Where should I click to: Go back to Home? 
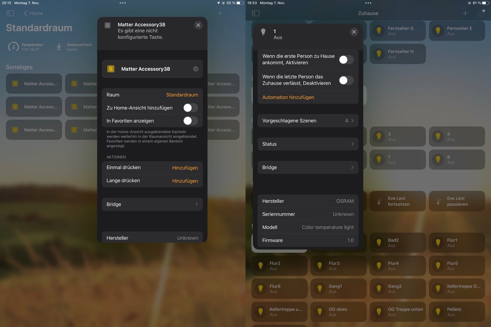[x=33, y=13]
